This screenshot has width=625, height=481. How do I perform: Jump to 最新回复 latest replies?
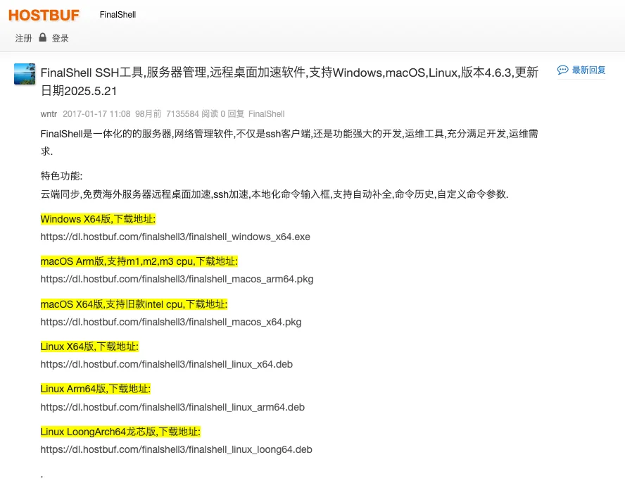coord(588,70)
